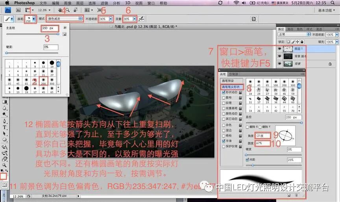The image size is (340, 202).
Task: Open 流量 flow slider arrow
Action: pyautogui.click(x=135, y=19)
